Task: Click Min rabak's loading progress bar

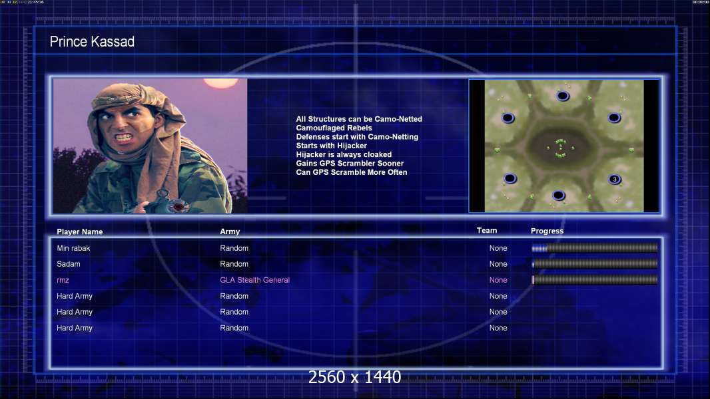Action: [595, 248]
